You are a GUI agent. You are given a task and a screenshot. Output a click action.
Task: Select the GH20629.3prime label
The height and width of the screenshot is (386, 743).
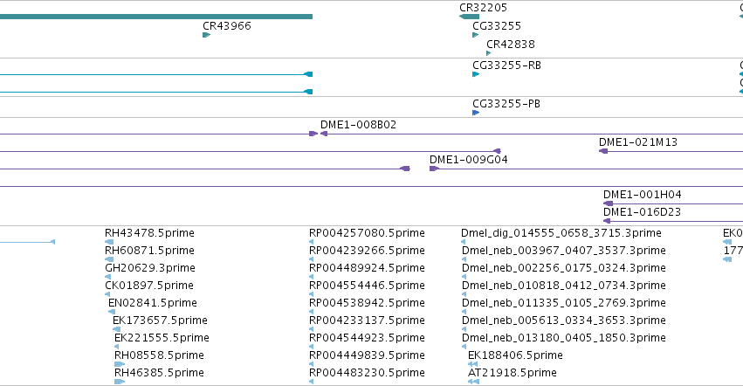150,268
